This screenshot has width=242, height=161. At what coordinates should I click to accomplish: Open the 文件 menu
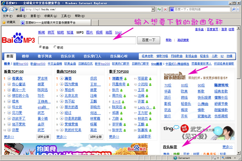pyautogui.click(x=7, y=16)
